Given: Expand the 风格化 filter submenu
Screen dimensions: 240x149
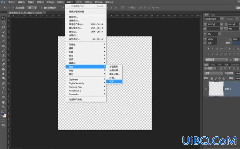Looking at the screenshot, I should point(86,44).
